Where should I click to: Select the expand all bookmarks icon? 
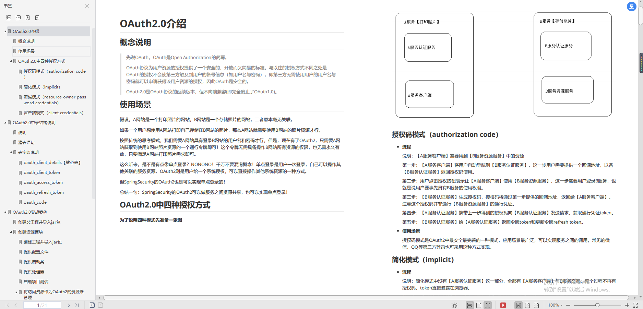[9, 17]
